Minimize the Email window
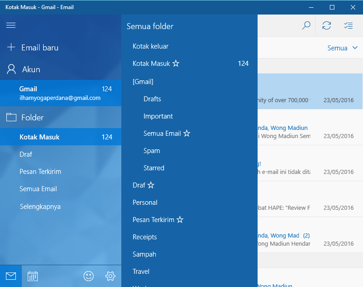 pos(311,7)
